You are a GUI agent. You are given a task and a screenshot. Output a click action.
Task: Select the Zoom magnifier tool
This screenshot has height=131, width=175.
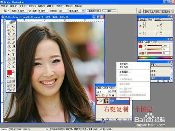tap(13, 67)
